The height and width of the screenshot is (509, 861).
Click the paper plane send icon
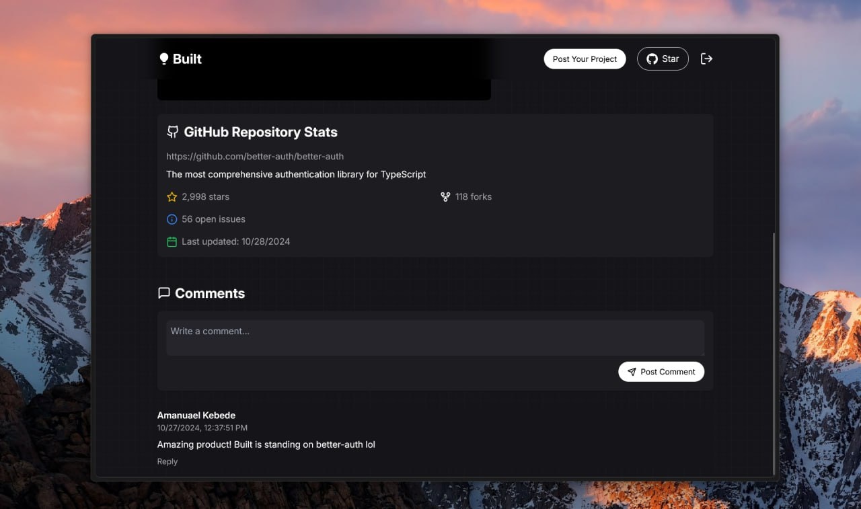632,372
